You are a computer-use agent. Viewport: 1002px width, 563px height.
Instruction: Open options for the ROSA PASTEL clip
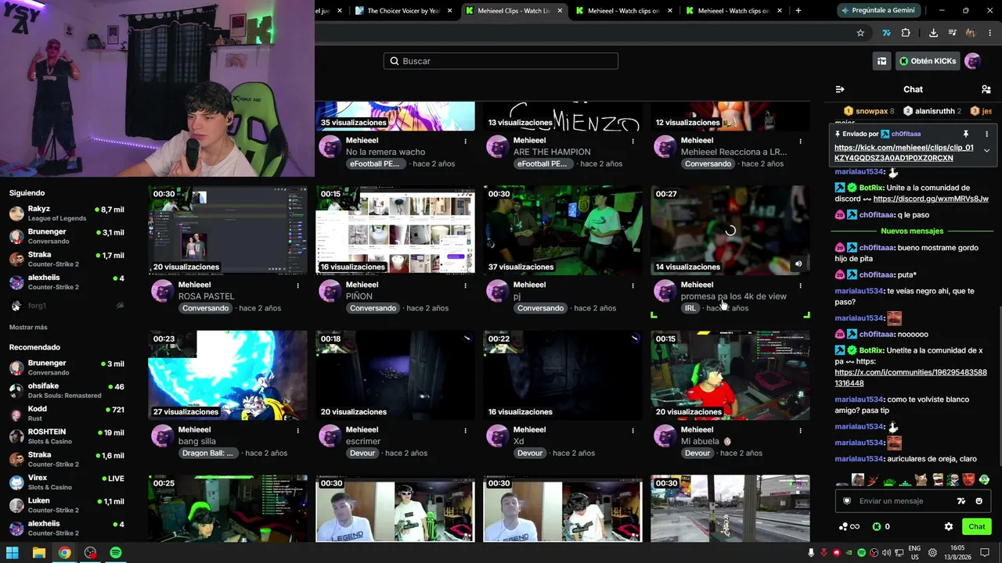297,285
